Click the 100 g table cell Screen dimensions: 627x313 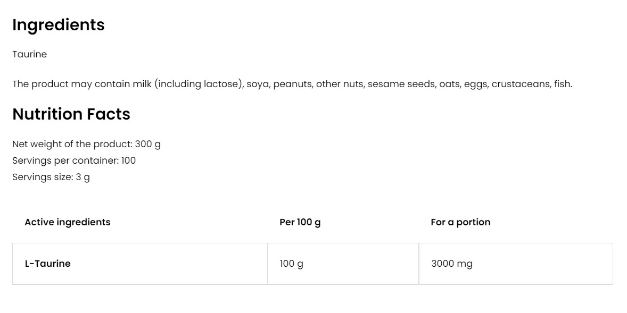tap(291, 264)
